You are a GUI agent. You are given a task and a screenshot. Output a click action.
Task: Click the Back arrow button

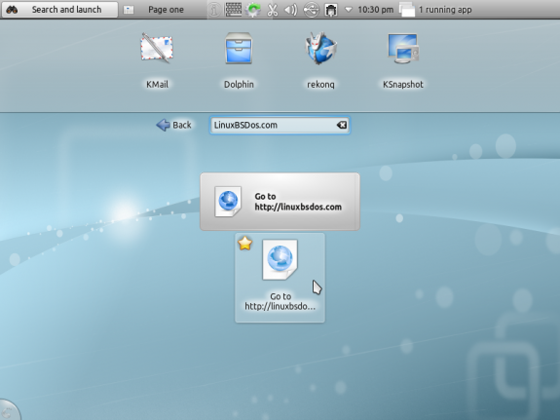(x=174, y=125)
